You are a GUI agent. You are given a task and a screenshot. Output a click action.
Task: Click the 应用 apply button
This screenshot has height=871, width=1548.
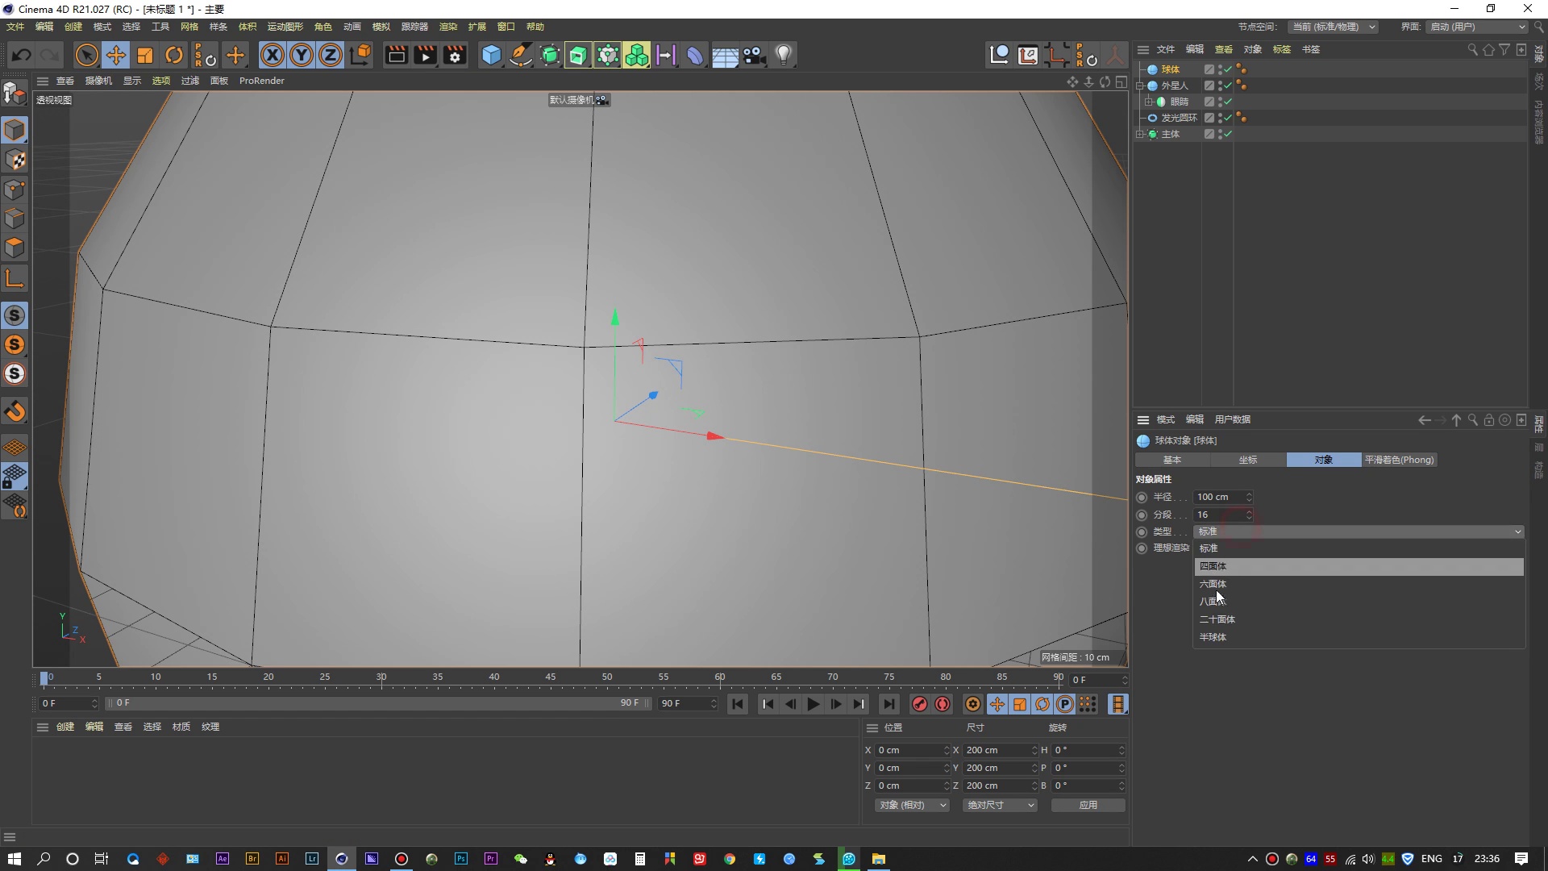[1088, 805]
